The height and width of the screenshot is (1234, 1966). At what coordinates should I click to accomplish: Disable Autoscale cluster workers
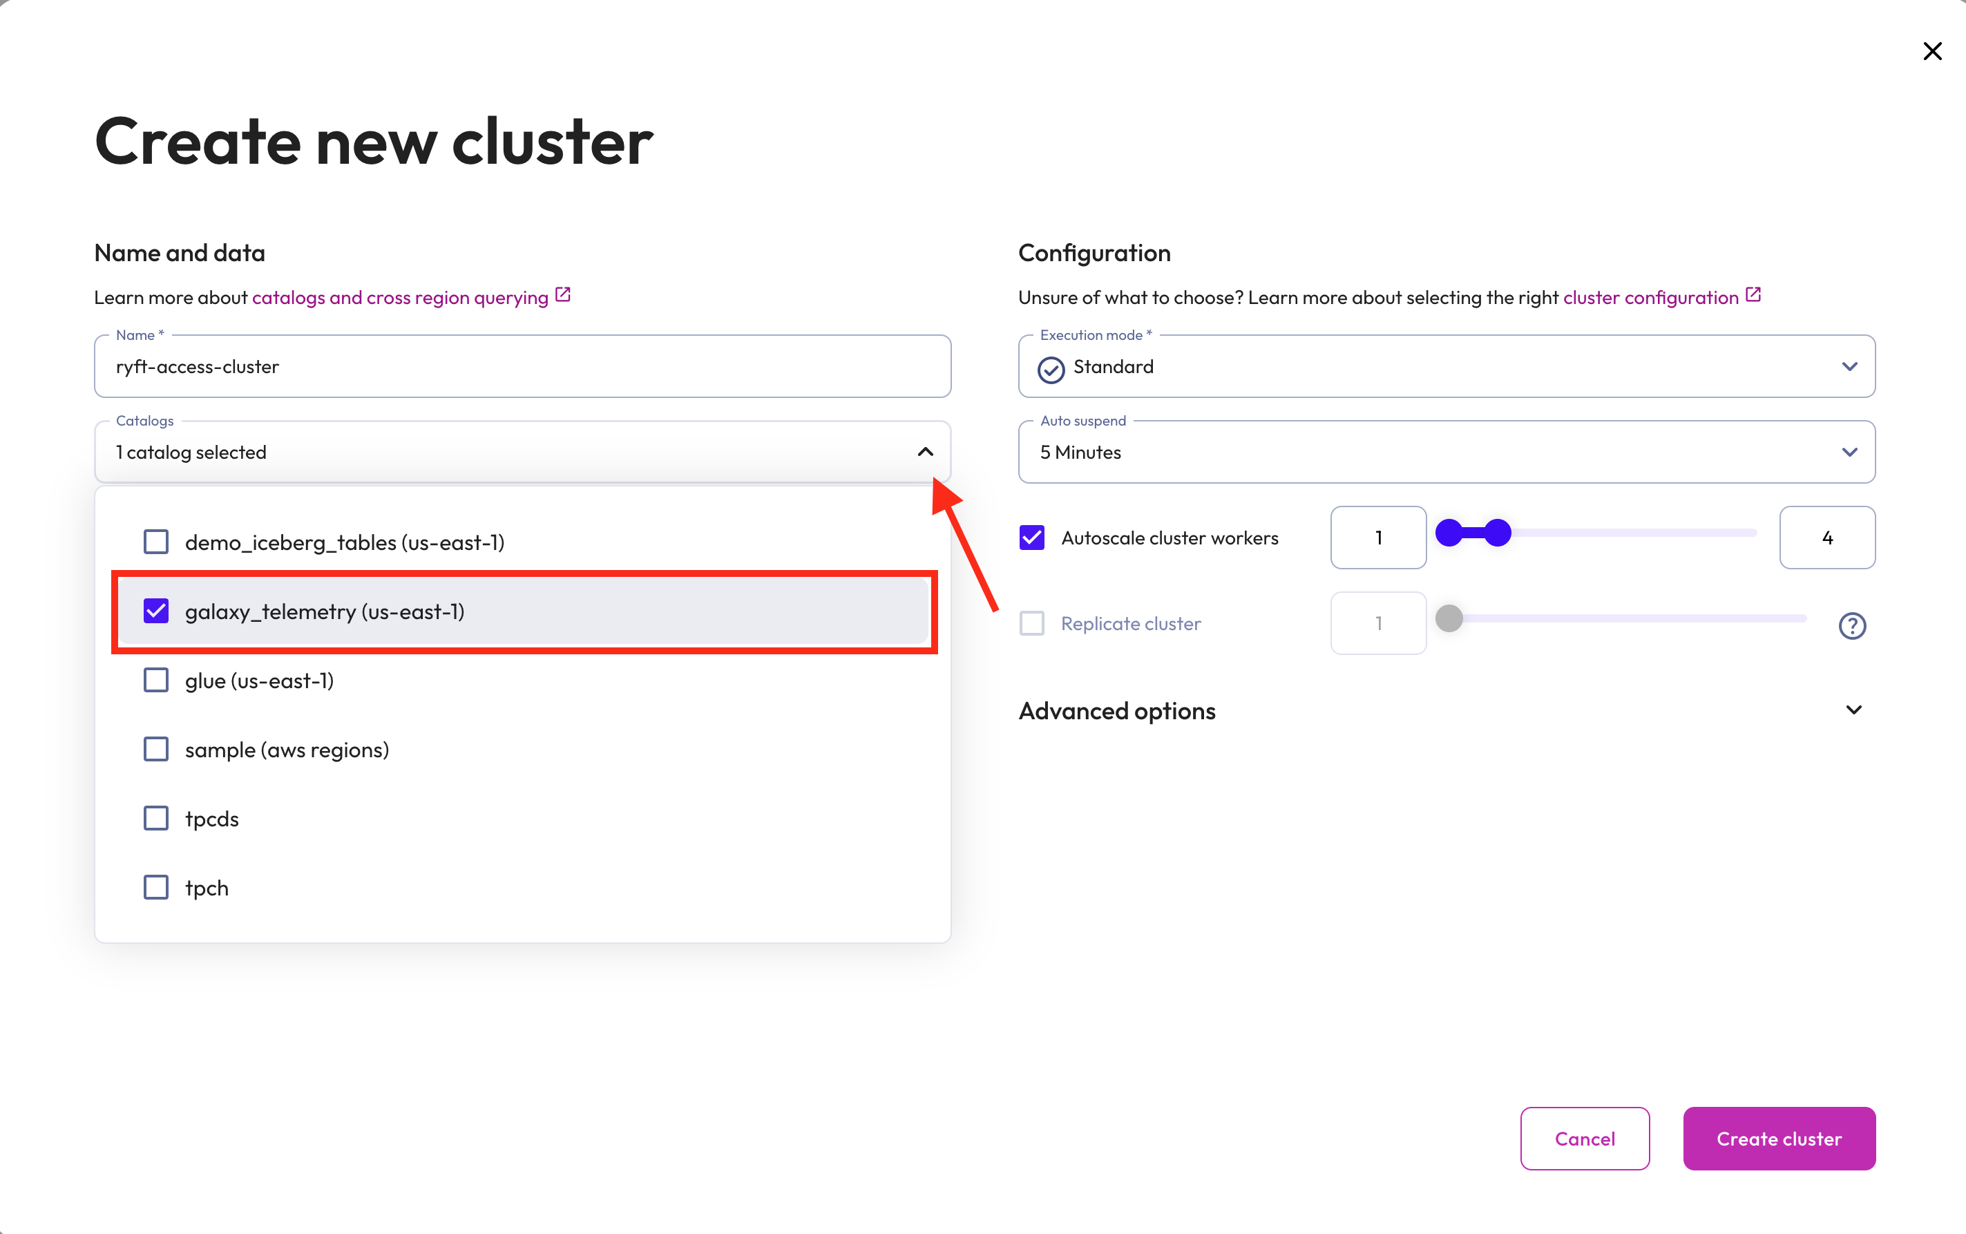coord(1031,537)
